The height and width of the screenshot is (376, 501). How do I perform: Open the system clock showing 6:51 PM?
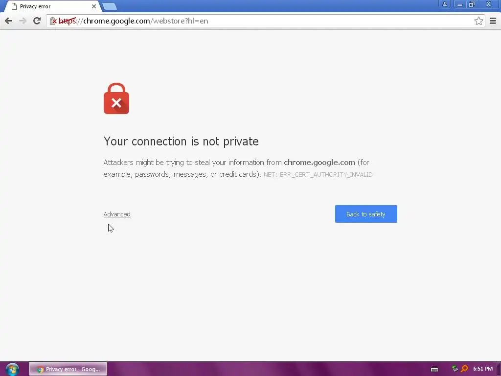coord(483,369)
